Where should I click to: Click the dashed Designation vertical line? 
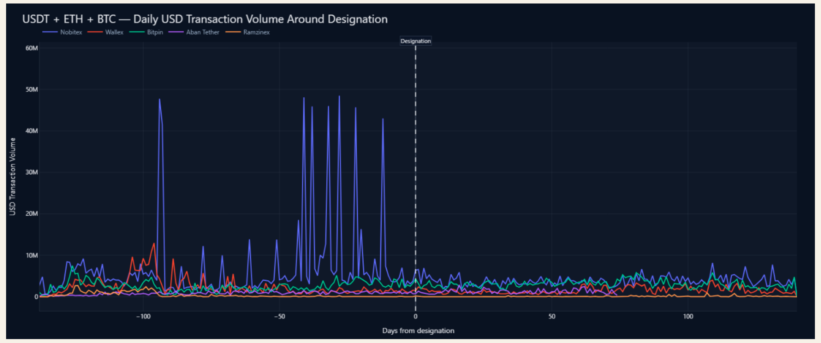click(x=416, y=174)
